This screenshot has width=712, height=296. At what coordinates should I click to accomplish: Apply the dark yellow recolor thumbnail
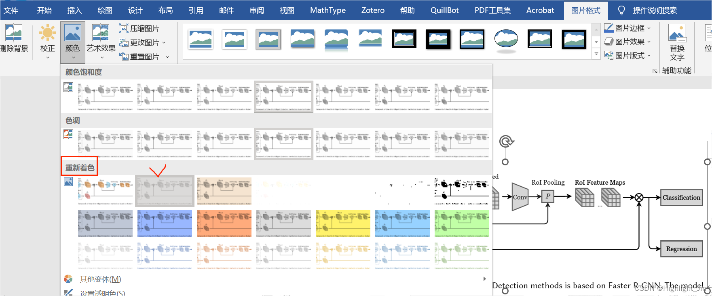click(x=343, y=223)
